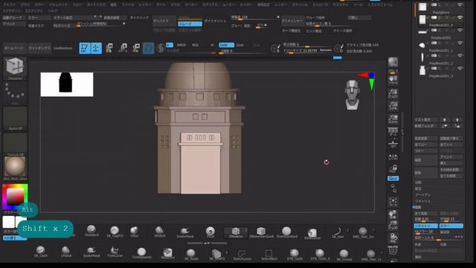Select the TrimCurve brush
Viewport: 476px width, 268px height.
(x=115, y=252)
